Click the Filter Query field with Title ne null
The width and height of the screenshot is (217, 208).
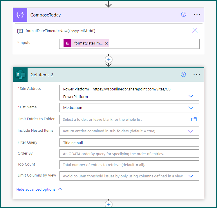pos(129,143)
